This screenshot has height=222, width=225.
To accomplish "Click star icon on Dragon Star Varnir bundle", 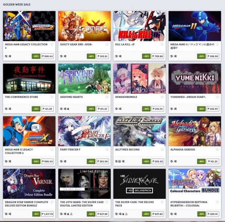I will [x=52, y=202].
